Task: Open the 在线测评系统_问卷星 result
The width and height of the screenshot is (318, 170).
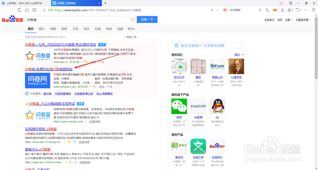Action: tap(41, 129)
